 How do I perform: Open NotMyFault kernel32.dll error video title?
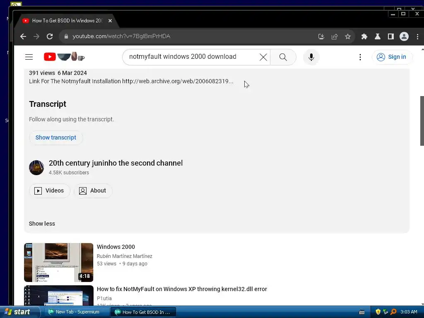tap(182, 289)
